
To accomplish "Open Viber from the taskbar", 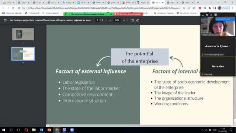I will pos(64,130).
